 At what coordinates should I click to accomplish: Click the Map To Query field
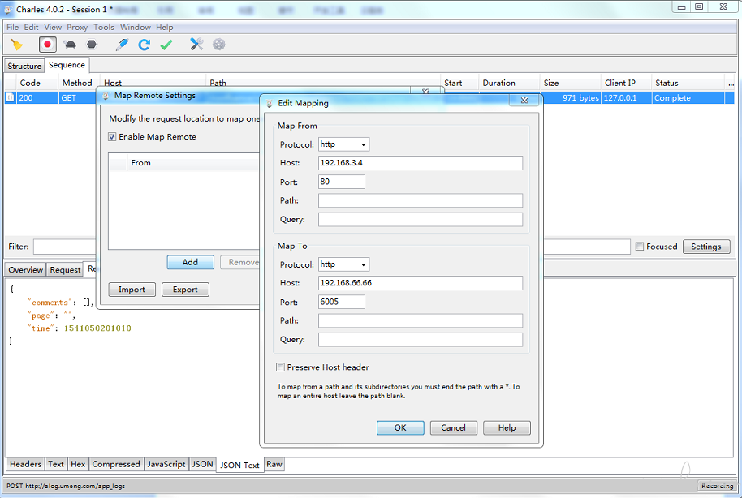pyautogui.click(x=421, y=340)
